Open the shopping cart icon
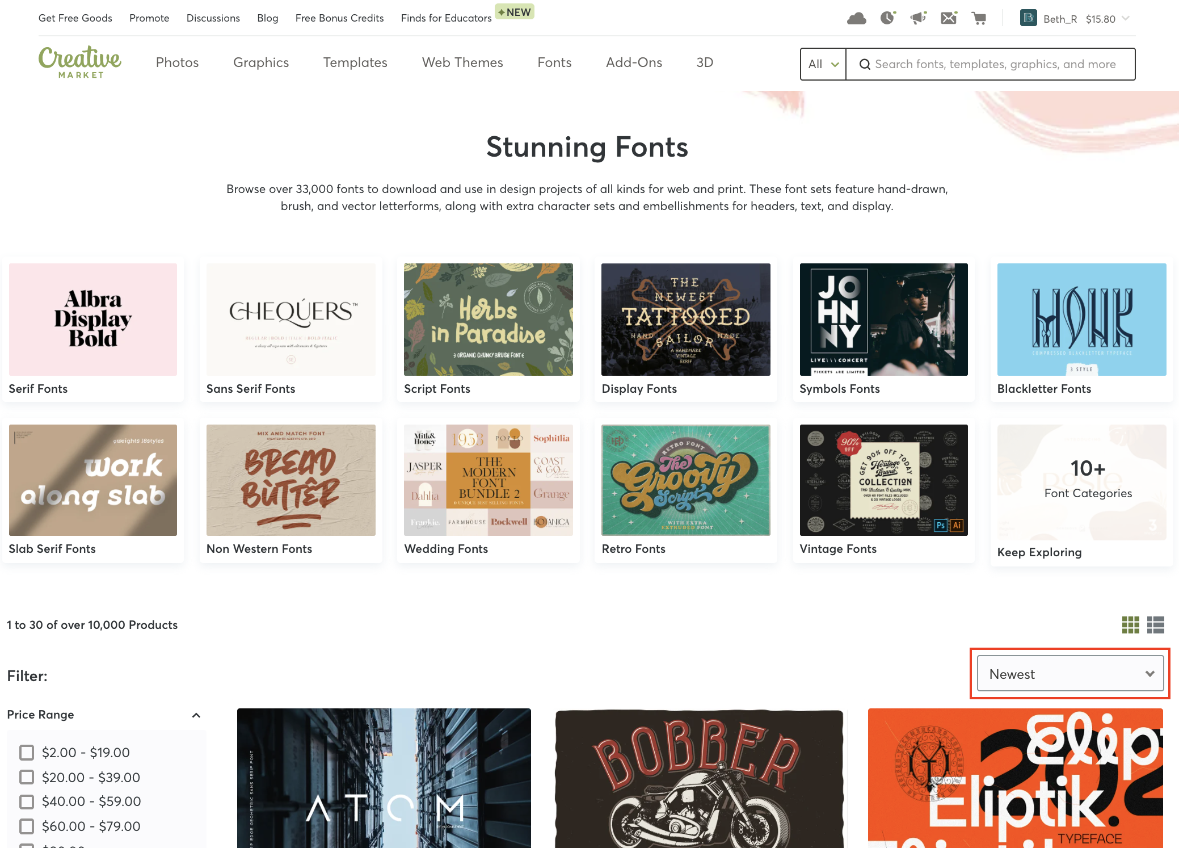 pyautogui.click(x=979, y=19)
